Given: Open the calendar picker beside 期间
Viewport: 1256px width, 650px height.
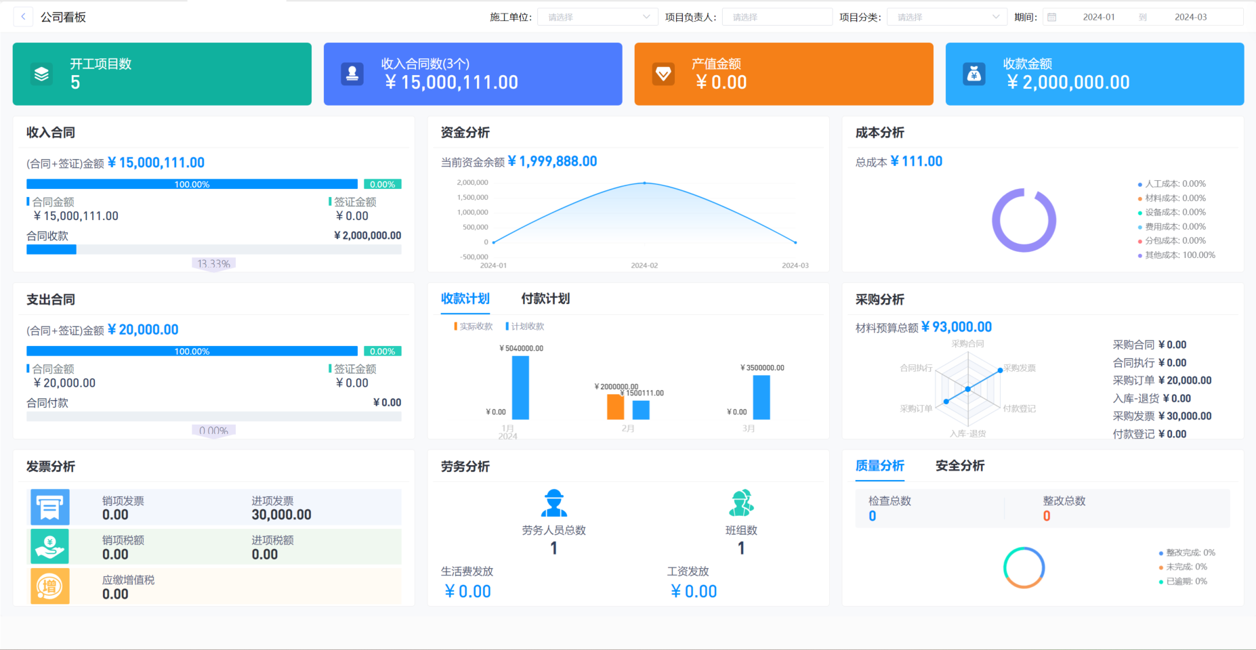Looking at the screenshot, I should (1052, 16).
